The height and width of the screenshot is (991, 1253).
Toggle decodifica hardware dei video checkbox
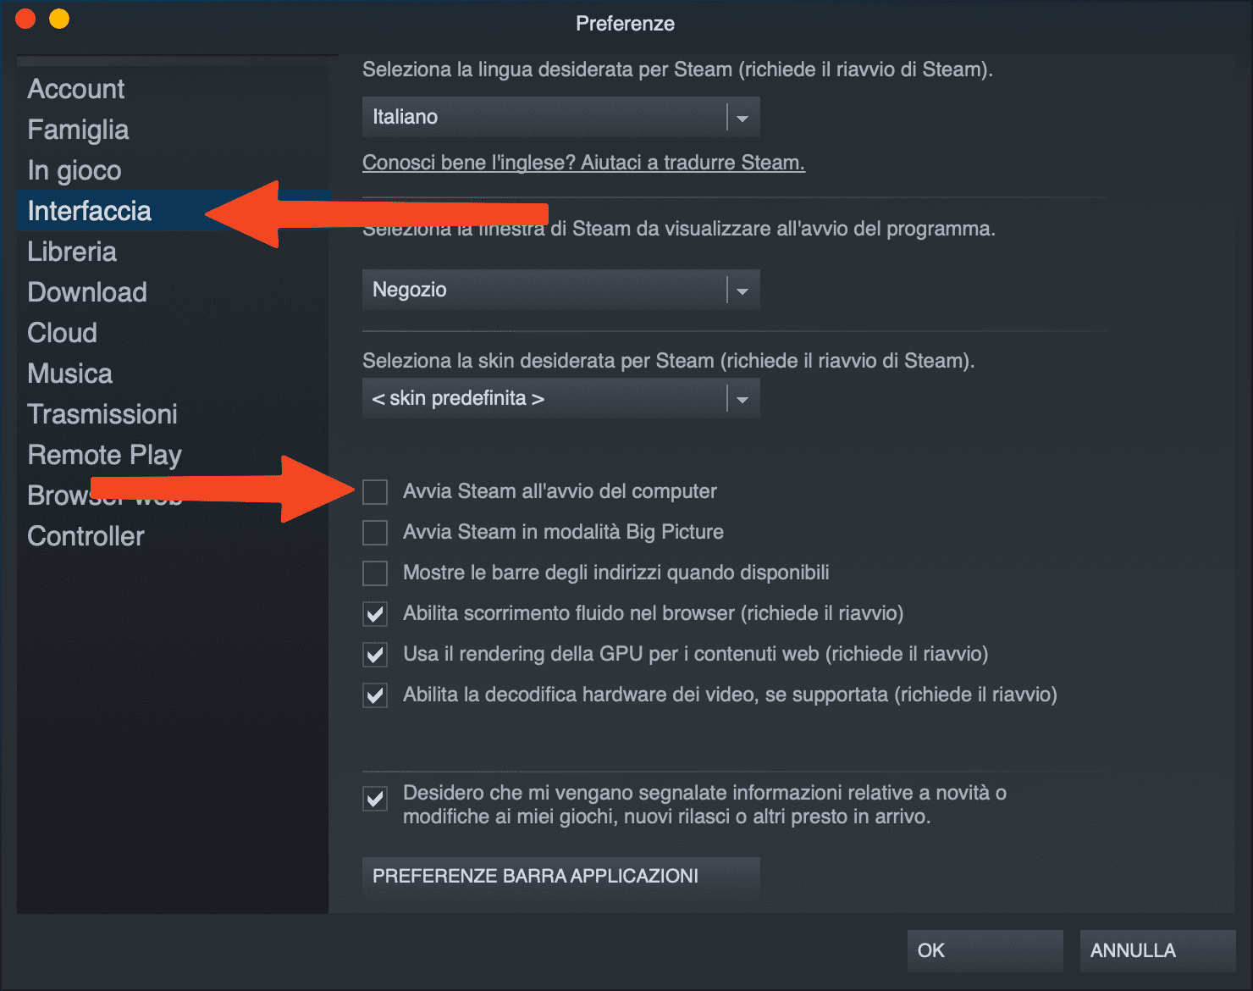coord(375,695)
